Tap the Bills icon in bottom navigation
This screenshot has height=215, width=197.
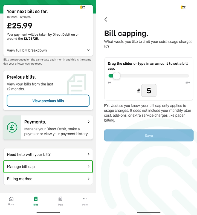click(36, 199)
